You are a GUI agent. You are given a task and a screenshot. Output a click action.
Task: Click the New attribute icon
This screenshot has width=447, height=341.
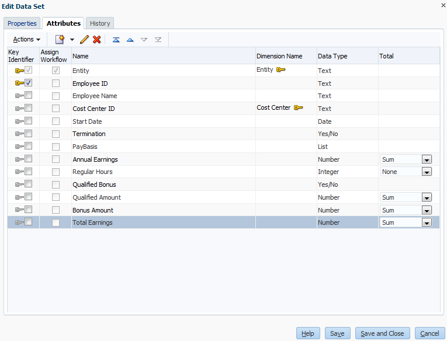coord(60,39)
